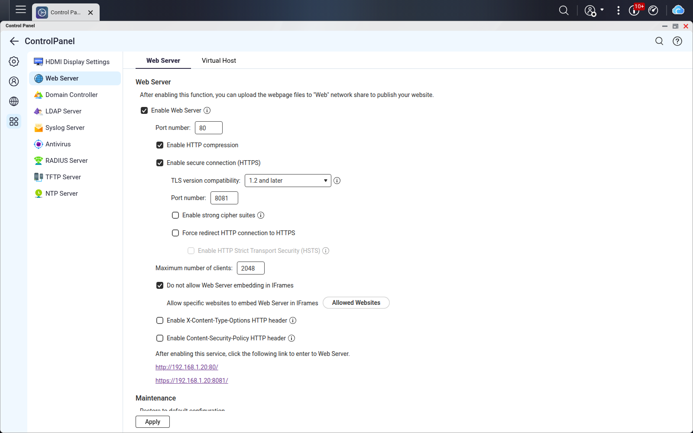Open Control Panel help question mark
Image resolution: width=693 pixels, height=433 pixels.
(x=677, y=41)
